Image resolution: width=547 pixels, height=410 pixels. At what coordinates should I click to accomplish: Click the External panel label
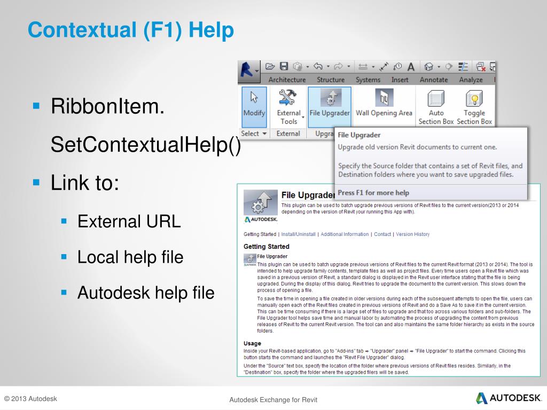coord(288,133)
